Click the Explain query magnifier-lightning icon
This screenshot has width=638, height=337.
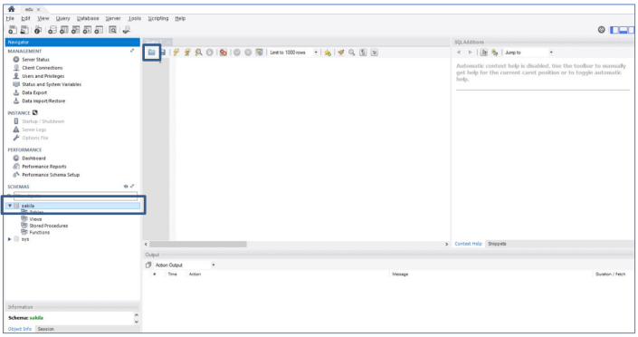(198, 53)
